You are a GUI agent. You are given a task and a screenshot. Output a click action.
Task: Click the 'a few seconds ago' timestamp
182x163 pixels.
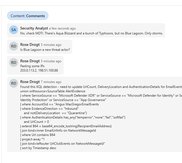pyautogui.click(x=62, y=28)
